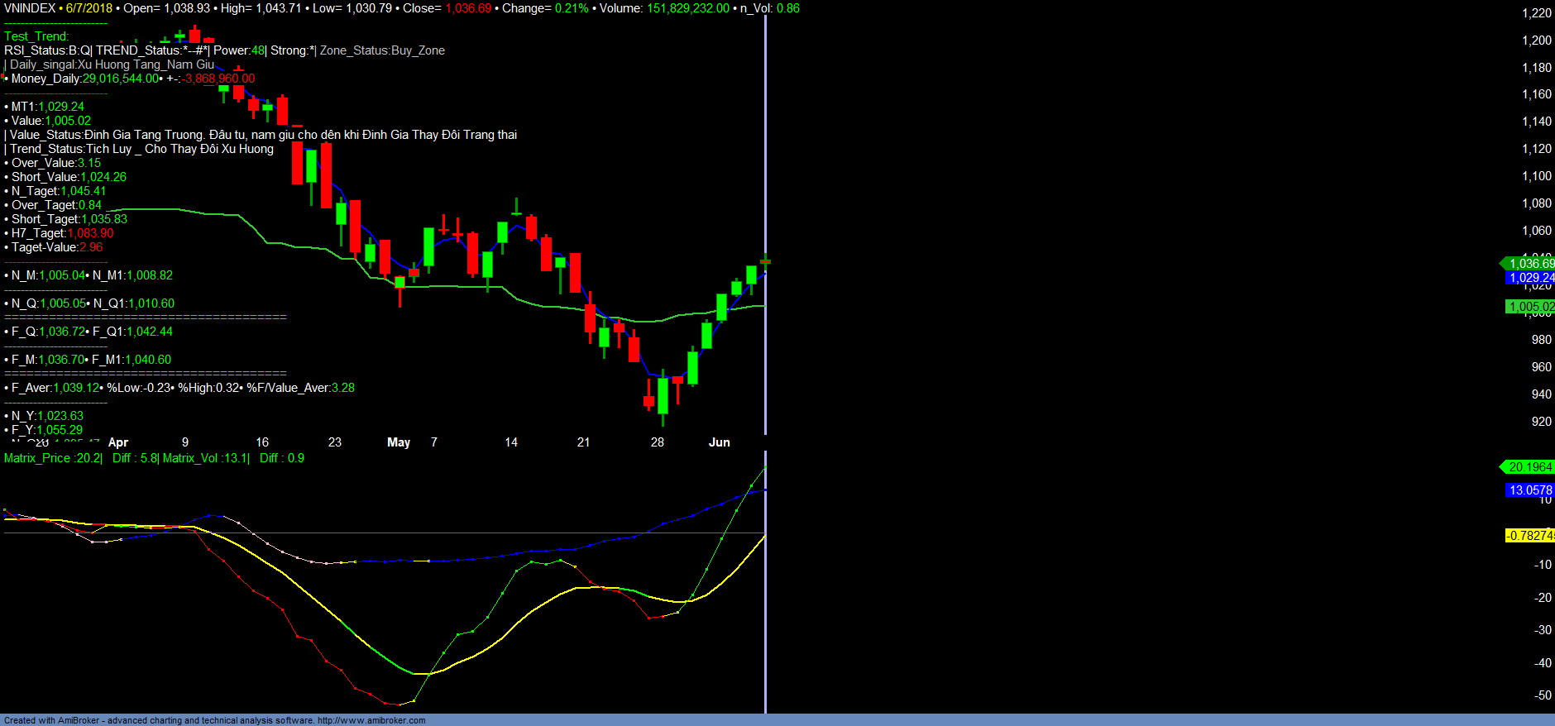Screen dimensions: 1555x726
Task: Click the -50 label on indicator axis
Action: coord(1543,695)
